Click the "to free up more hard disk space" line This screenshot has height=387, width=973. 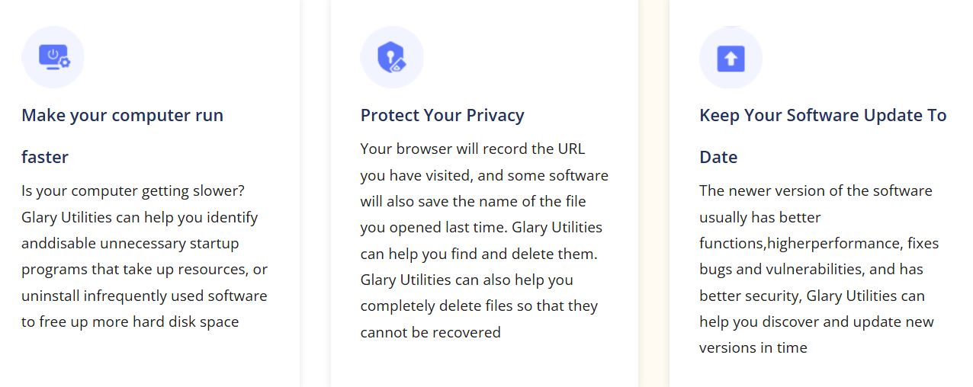(x=130, y=321)
